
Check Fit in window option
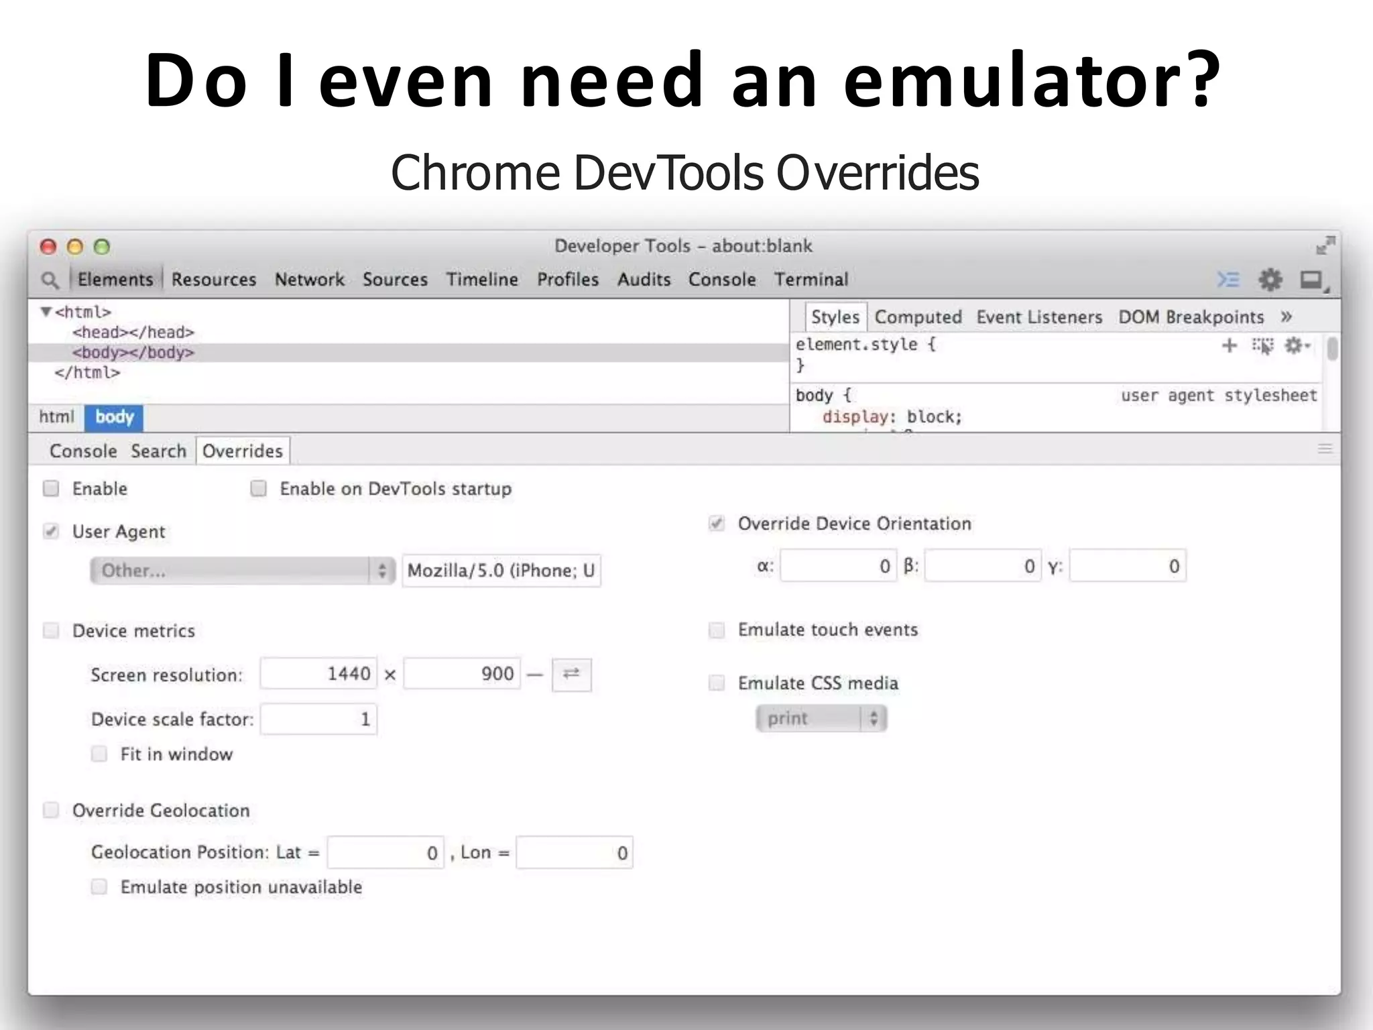click(99, 754)
